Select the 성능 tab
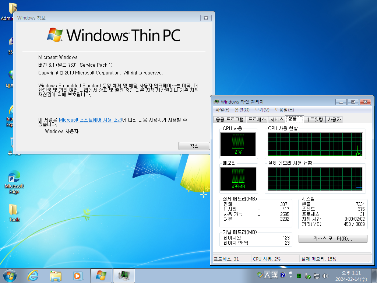Viewport: 377px width, 283px height. [x=295, y=119]
